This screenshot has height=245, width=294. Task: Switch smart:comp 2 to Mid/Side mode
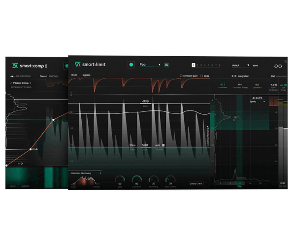pyautogui.click(x=54, y=76)
